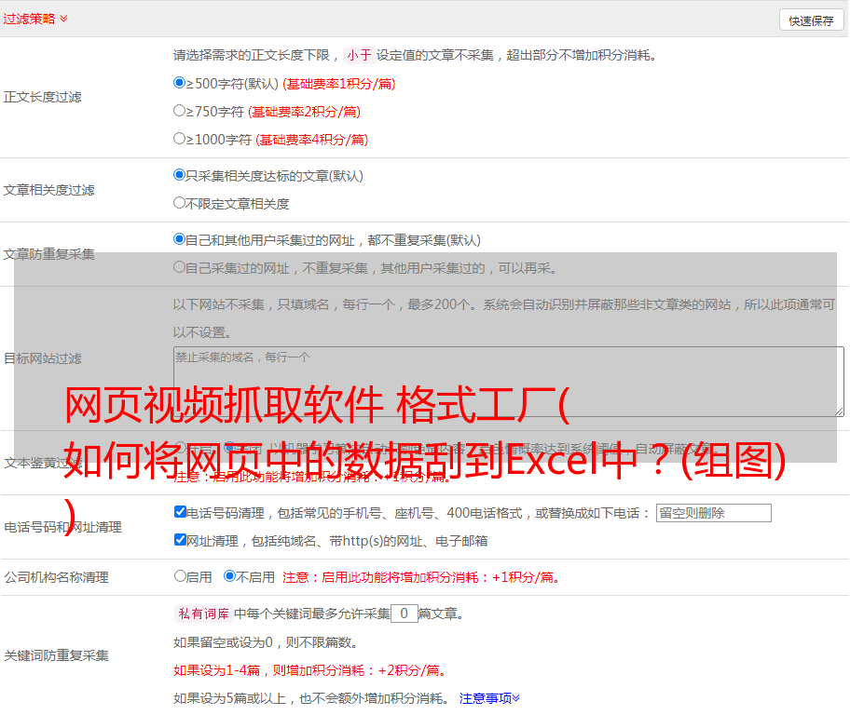Select the ≥500字符 default length option
The height and width of the screenshot is (715, 850).
point(179,83)
